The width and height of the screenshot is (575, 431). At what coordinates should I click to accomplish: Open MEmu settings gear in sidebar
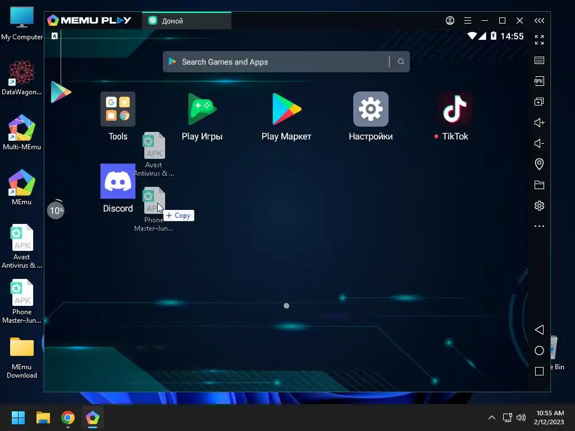(x=539, y=205)
